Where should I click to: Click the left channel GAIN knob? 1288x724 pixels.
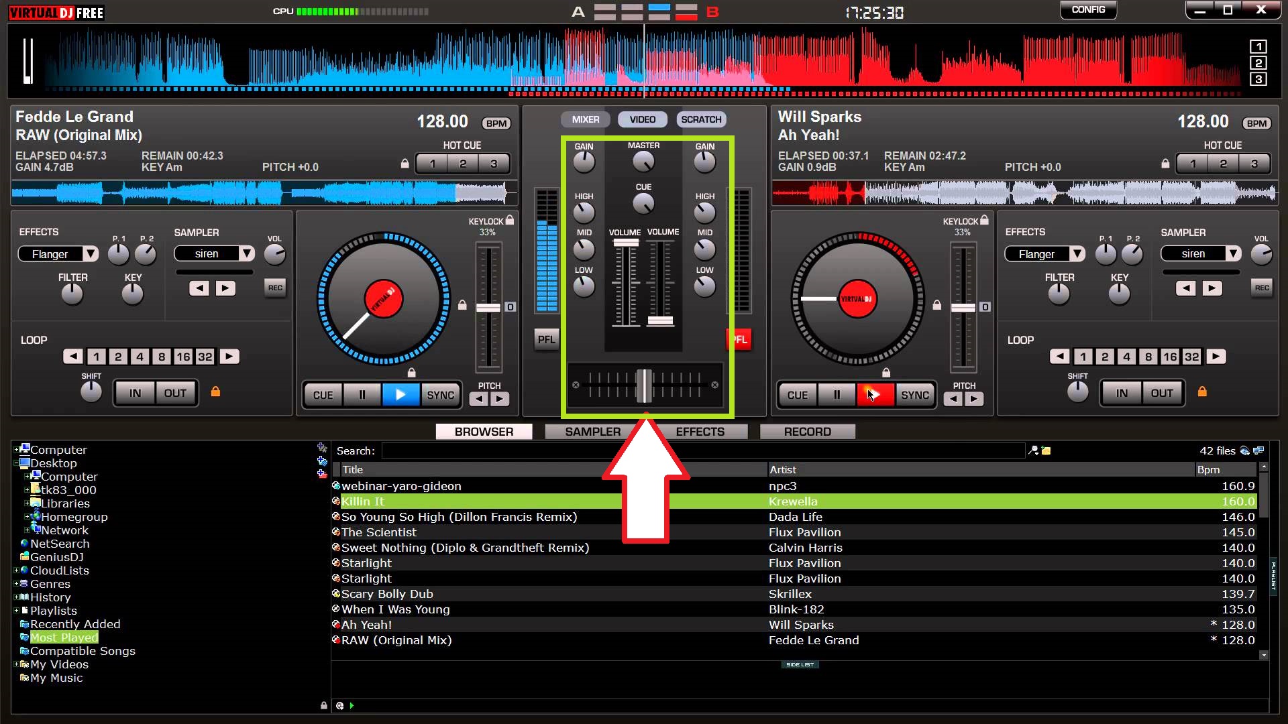[x=584, y=162]
